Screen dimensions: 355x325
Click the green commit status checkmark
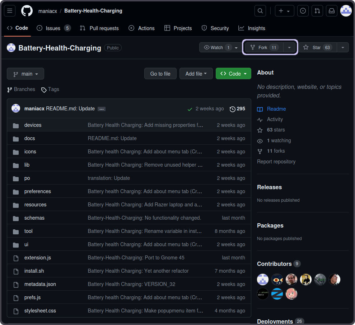[190, 109]
